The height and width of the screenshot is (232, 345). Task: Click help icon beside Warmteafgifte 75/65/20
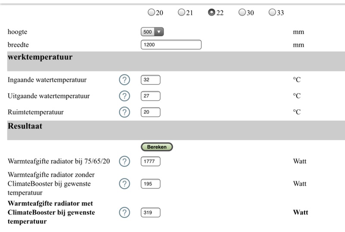pyautogui.click(x=124, y=161)
